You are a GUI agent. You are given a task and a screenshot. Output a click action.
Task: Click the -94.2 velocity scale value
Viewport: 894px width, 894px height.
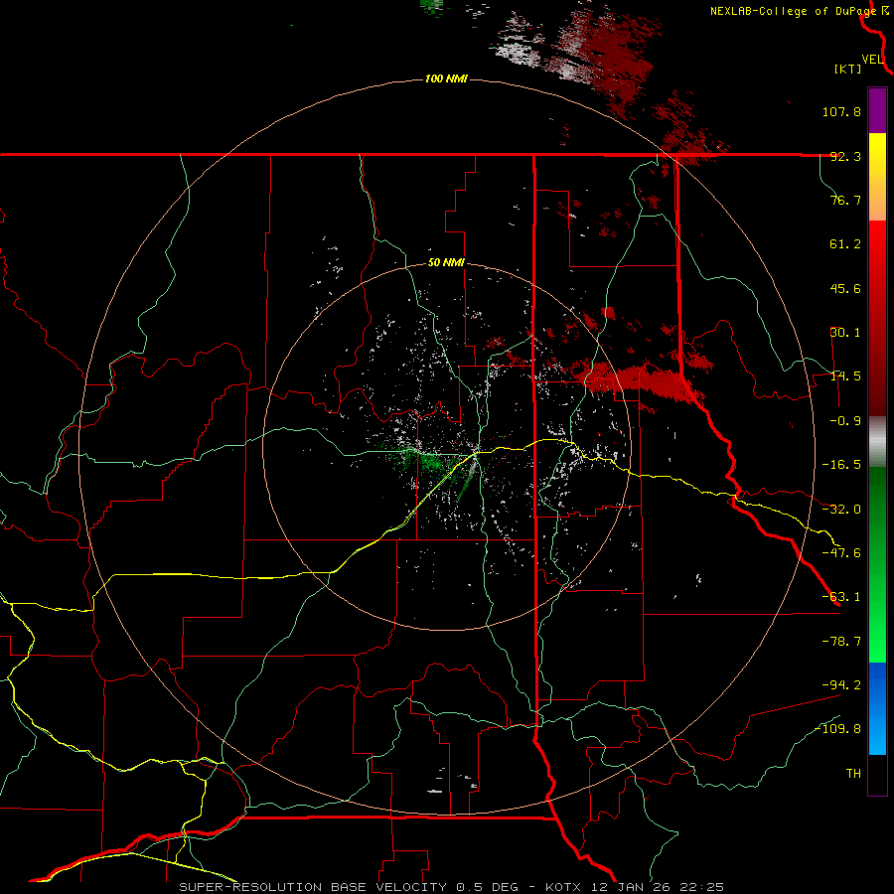click(x=841, y=684)
